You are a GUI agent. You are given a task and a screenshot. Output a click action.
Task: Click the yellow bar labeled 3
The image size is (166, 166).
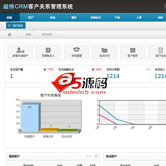point(49,130)
